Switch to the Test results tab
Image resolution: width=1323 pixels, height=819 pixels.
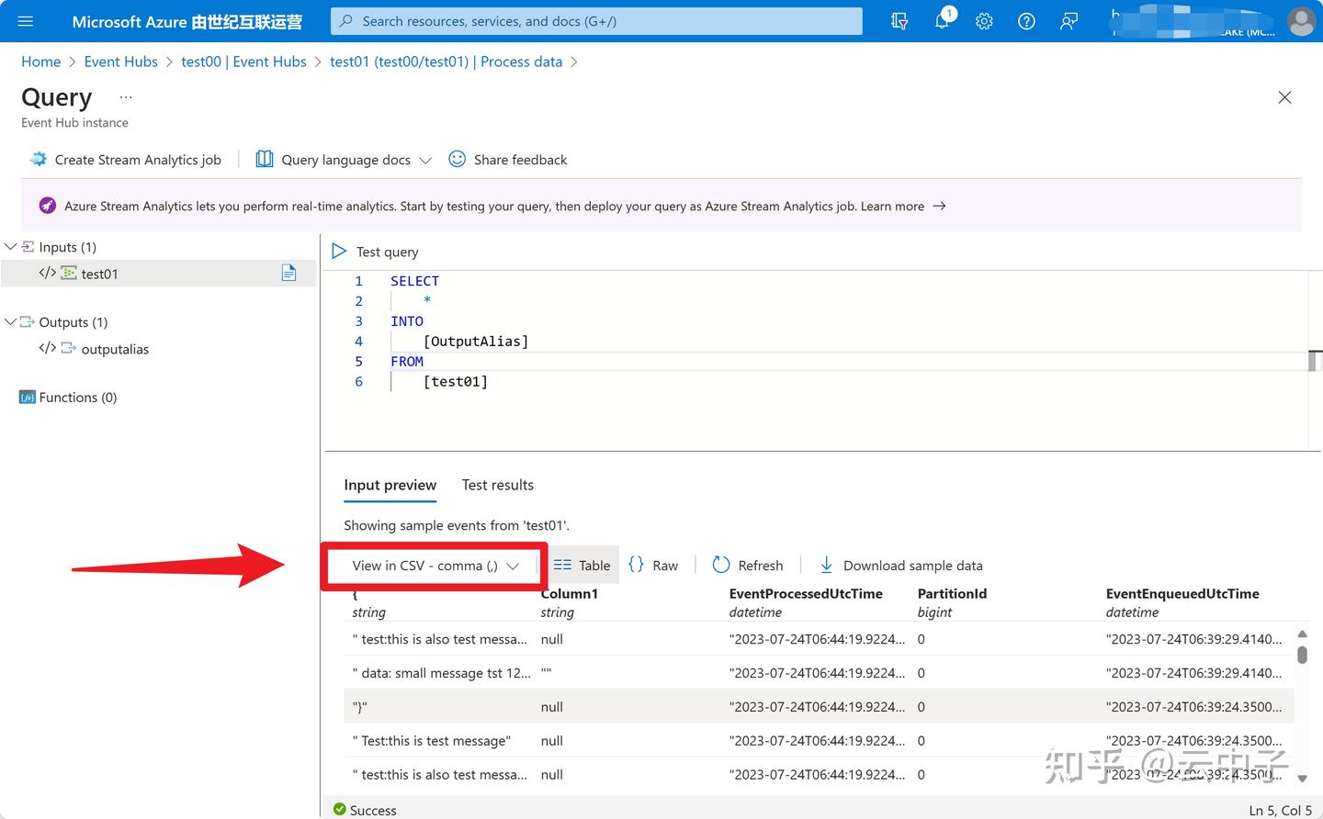497,485
